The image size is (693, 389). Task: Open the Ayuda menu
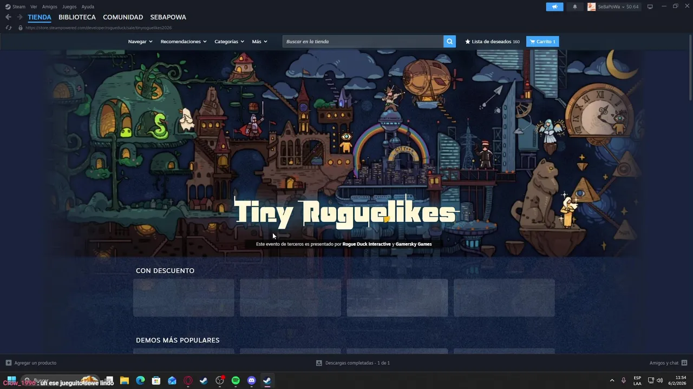pos(88,6)
